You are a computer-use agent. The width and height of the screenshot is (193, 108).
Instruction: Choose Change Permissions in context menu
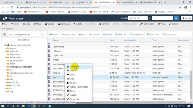78,87
